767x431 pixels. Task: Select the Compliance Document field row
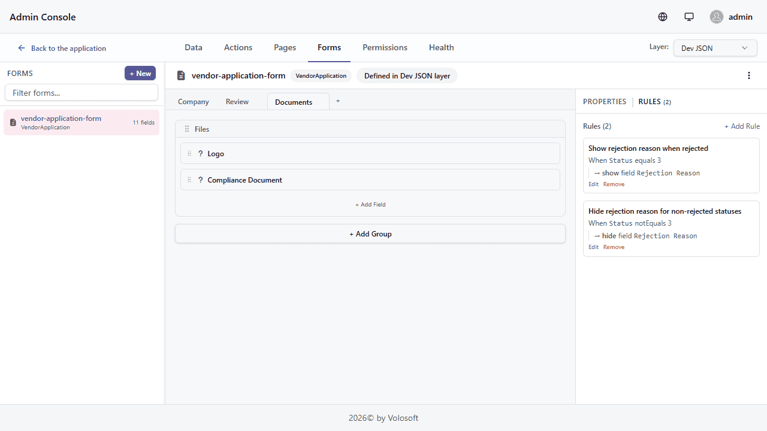(x=370, y=180)
